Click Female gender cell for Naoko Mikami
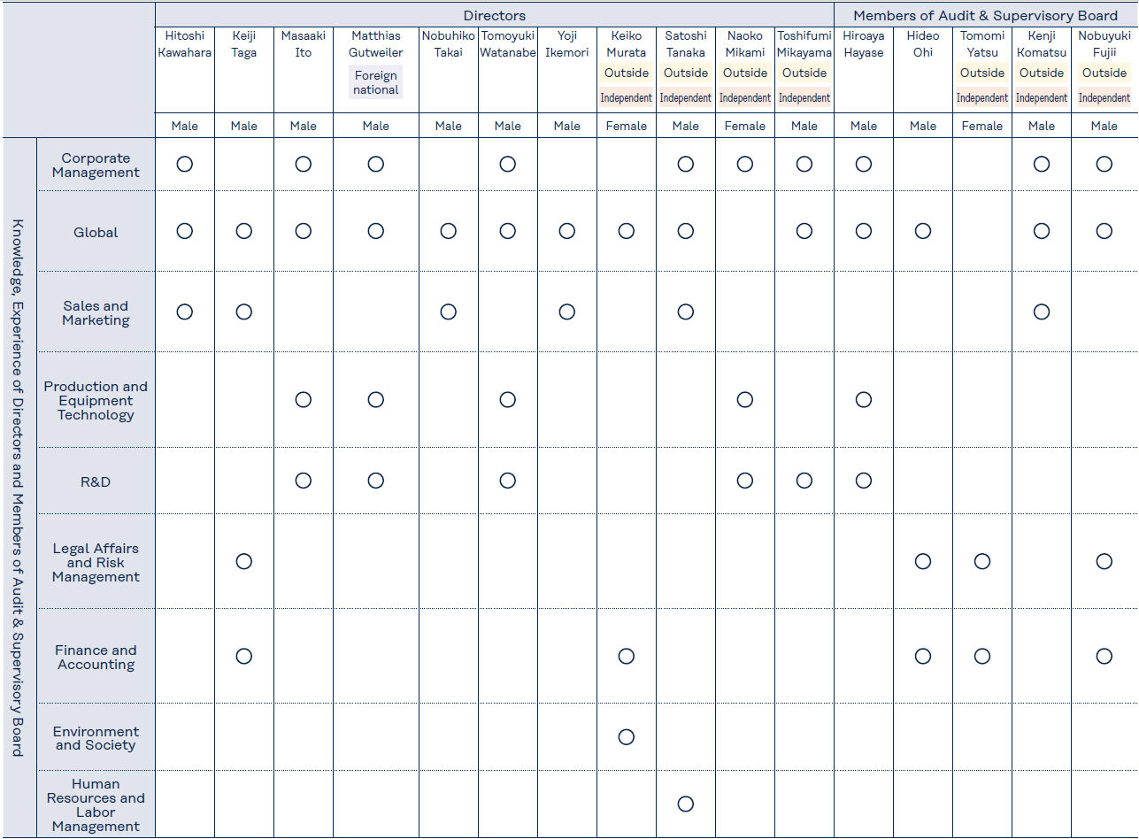This screenshot has height=839, width=1139. (745, 126)
